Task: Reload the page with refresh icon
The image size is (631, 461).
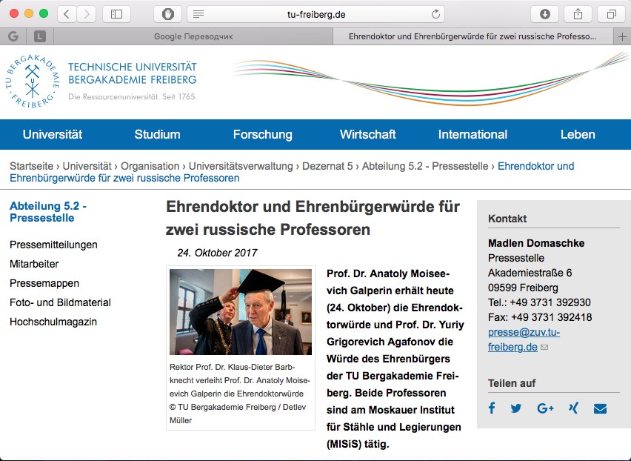Action: coord(435,15)
